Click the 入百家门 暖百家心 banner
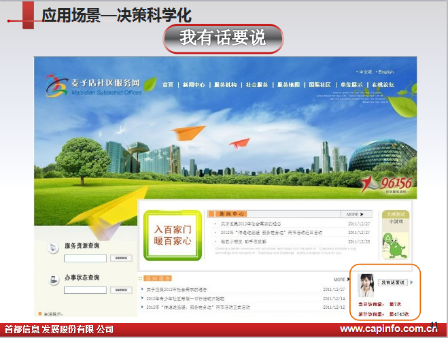 click(173, 235)
